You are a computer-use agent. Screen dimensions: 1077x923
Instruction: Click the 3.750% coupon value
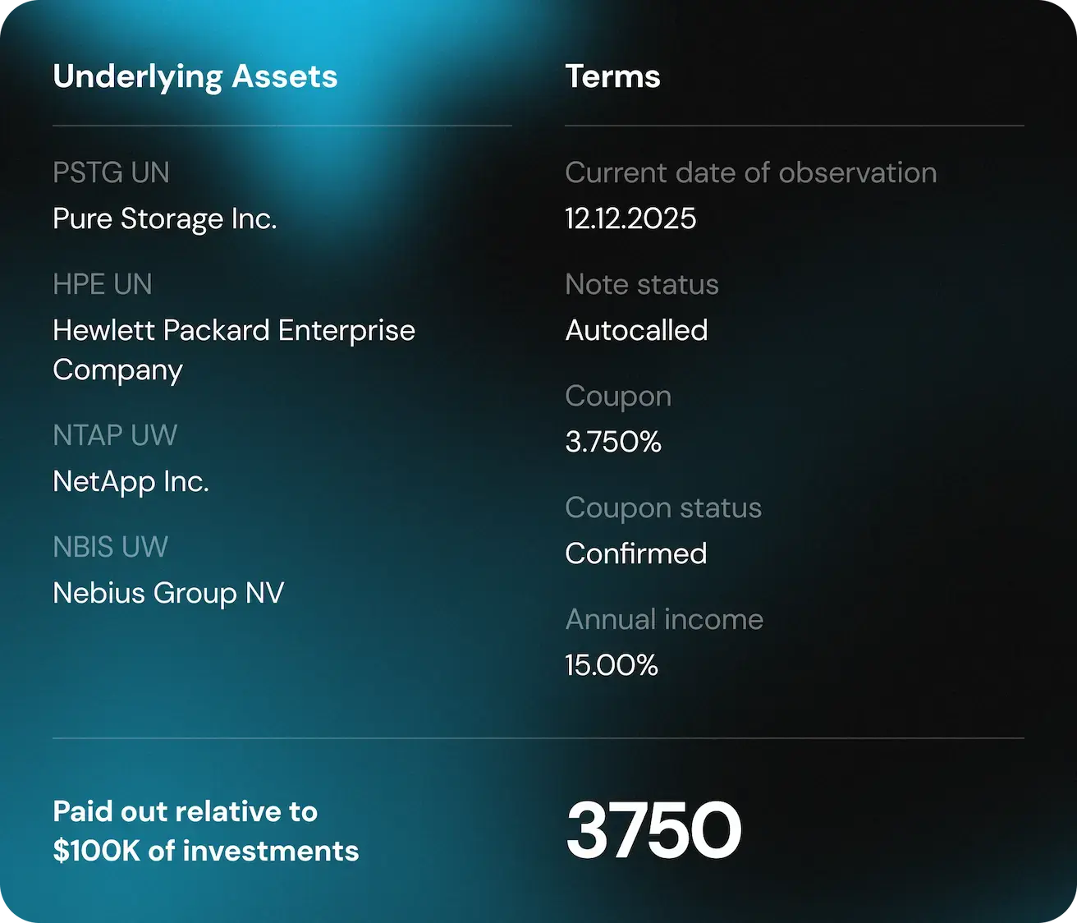point(612,442)
